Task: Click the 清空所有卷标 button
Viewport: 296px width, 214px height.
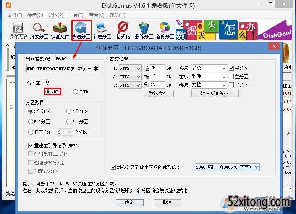Action: (215, 93)
